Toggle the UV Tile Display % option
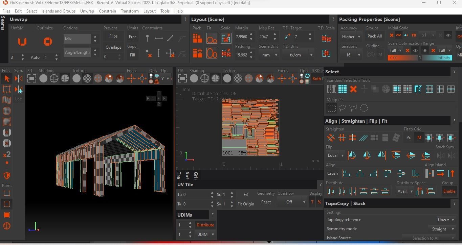Image resolution: width=462 pixels, height=245 pixels. (x=319, y=202)
